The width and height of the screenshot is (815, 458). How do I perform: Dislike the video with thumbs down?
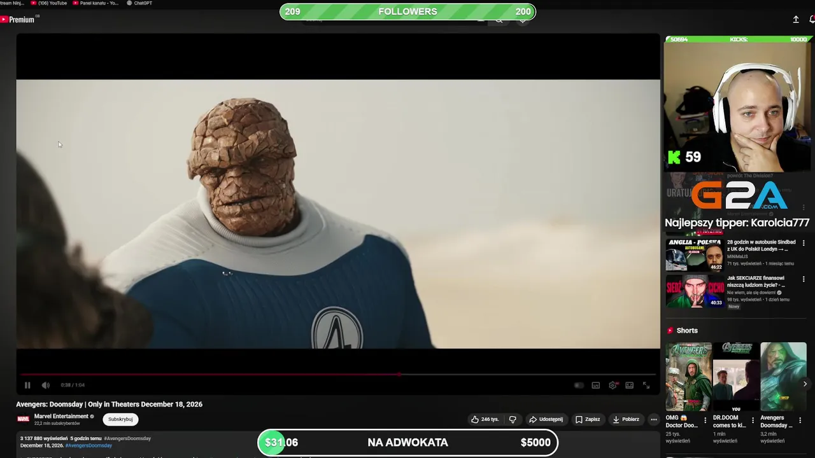pyautogui.click(x=513, y=419)
